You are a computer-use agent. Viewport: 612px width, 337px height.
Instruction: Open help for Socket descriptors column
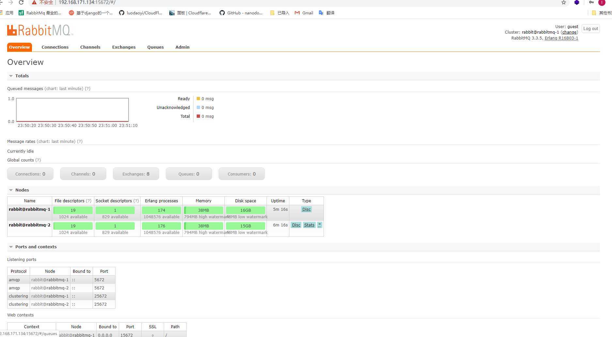point(136,201)
